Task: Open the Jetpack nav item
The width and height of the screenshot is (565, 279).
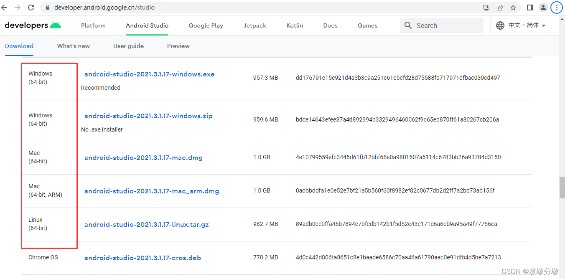Action: (x=255, y=25)
